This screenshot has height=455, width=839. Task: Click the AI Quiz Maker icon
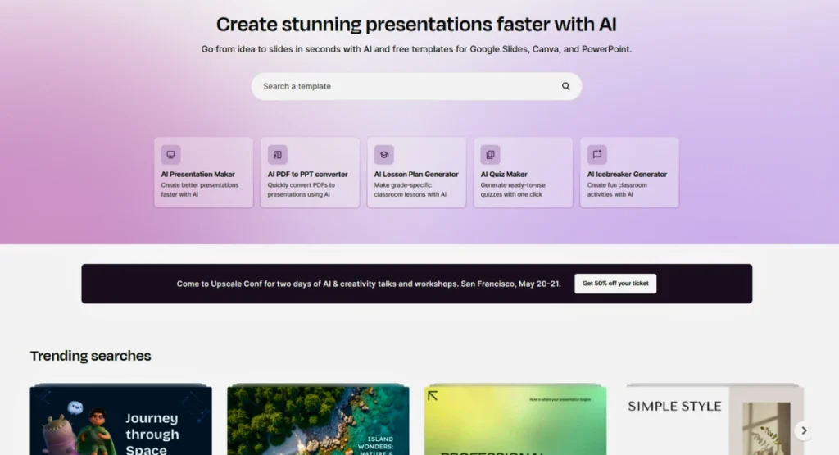(490, 155)
